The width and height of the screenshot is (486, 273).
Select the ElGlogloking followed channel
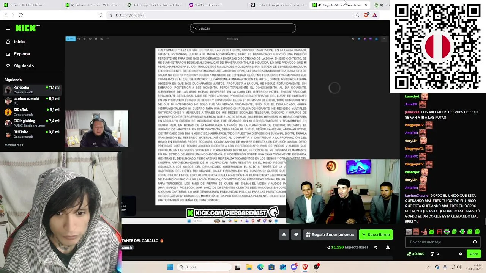pyautogui.click(x=32, y=123)
